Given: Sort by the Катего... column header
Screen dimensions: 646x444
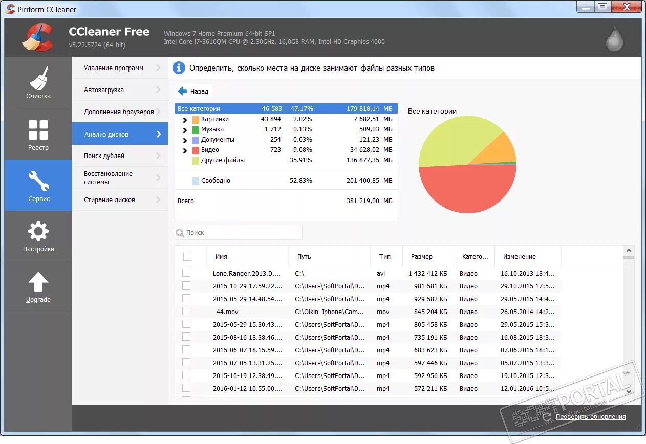Looking at the screenshot, I should point(474,256).
